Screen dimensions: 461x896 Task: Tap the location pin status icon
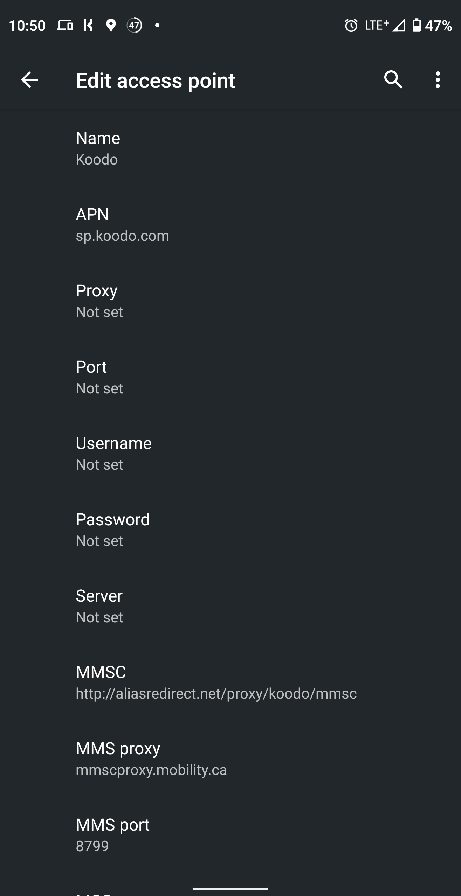coord(111,25)
